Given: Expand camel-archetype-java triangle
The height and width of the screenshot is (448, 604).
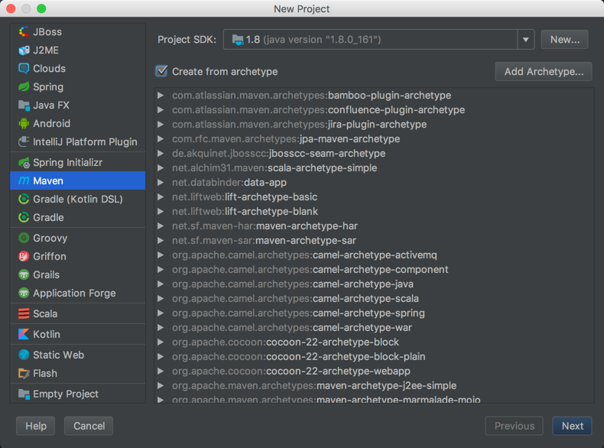Looking at the screenshot, I should (x=161, y=284).
